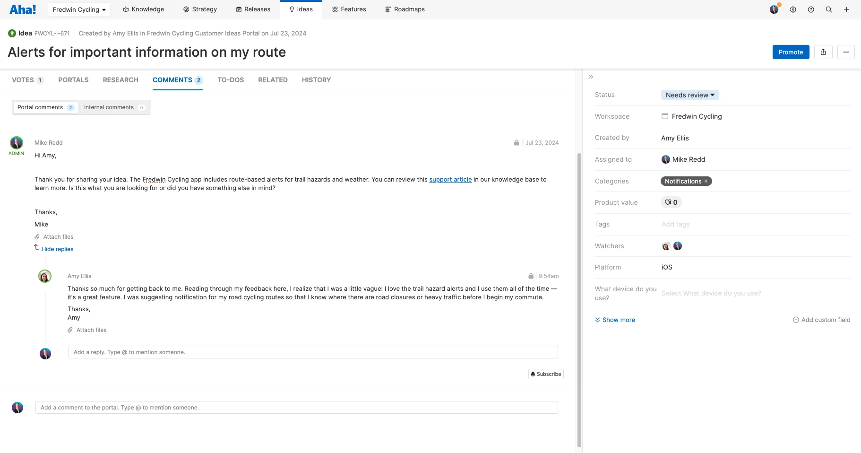Open the settings gear
861x453 pixels.
(793, 9)
